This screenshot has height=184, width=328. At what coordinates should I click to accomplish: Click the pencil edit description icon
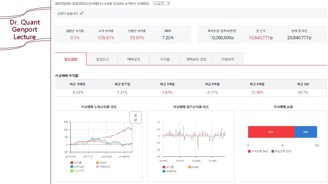[82, 13]
